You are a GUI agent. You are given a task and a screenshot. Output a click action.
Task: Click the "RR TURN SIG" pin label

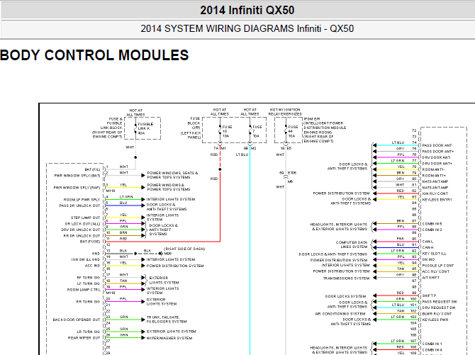[88, 301]
